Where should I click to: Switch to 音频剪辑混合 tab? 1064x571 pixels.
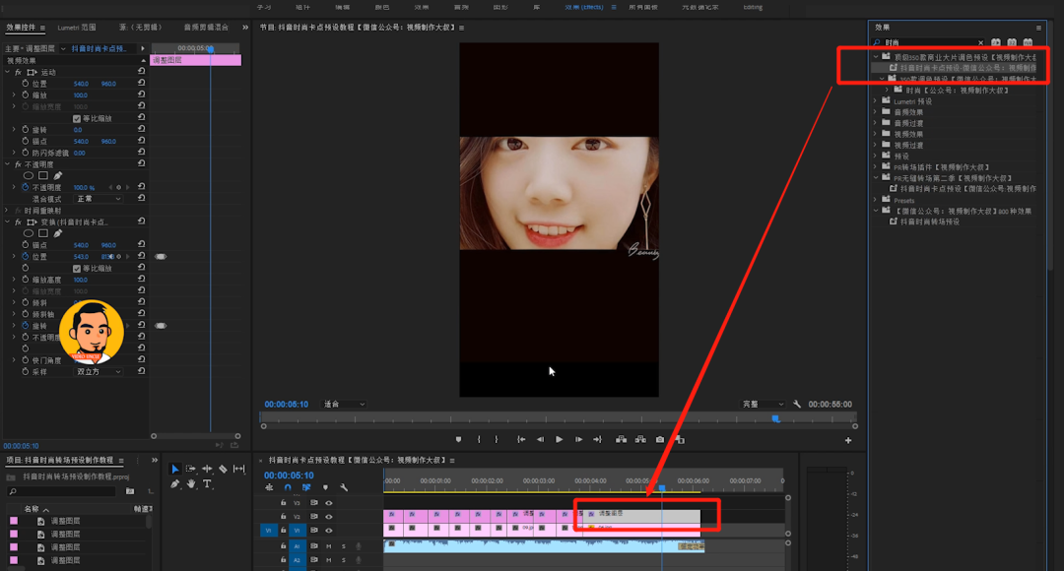(206, 28)
